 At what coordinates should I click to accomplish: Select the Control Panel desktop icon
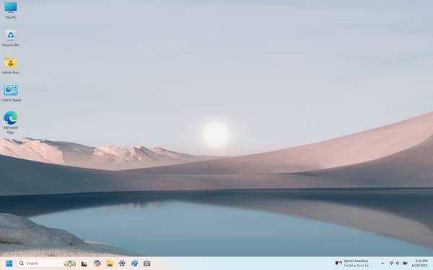click(11, 94)
